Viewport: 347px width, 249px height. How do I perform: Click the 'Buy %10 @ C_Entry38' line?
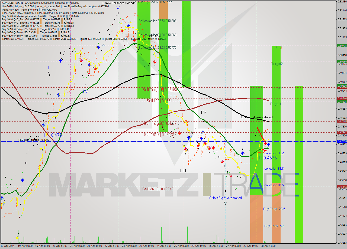click(37, 19)
